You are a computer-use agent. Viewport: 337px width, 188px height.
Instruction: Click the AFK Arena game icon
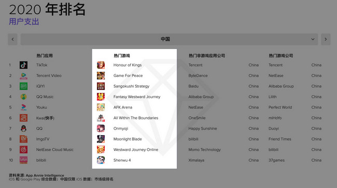[x=101, y=107]
